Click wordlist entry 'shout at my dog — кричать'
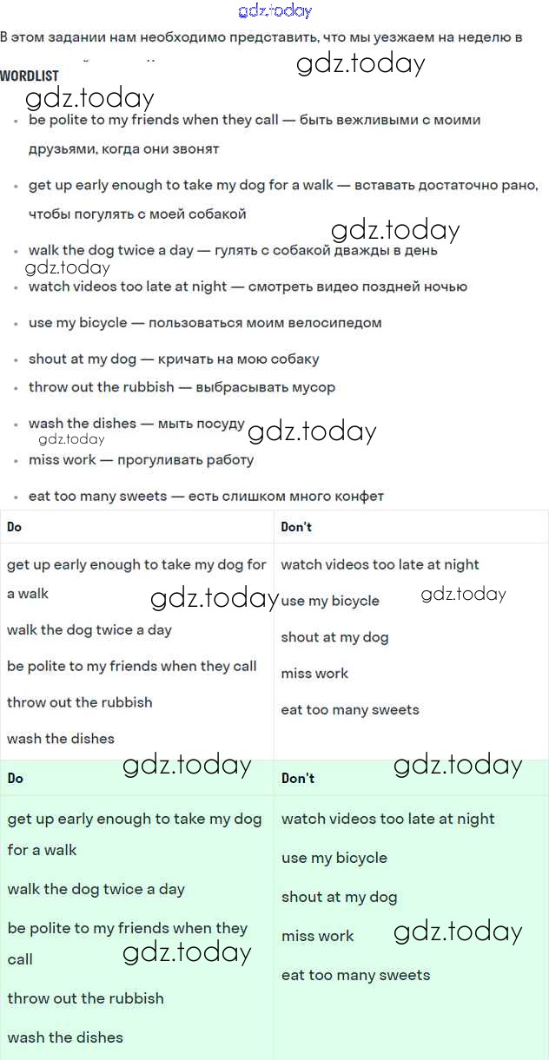 click(x=174, y=359)
